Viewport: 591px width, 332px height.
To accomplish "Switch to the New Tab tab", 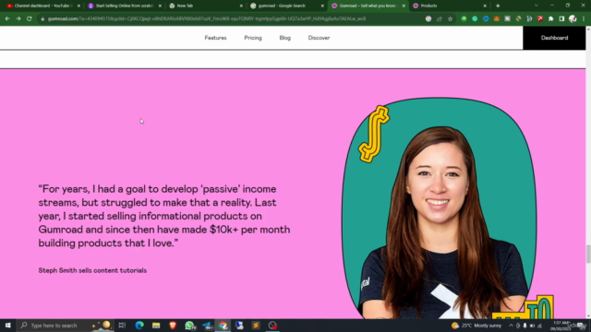I will point(205,6).
